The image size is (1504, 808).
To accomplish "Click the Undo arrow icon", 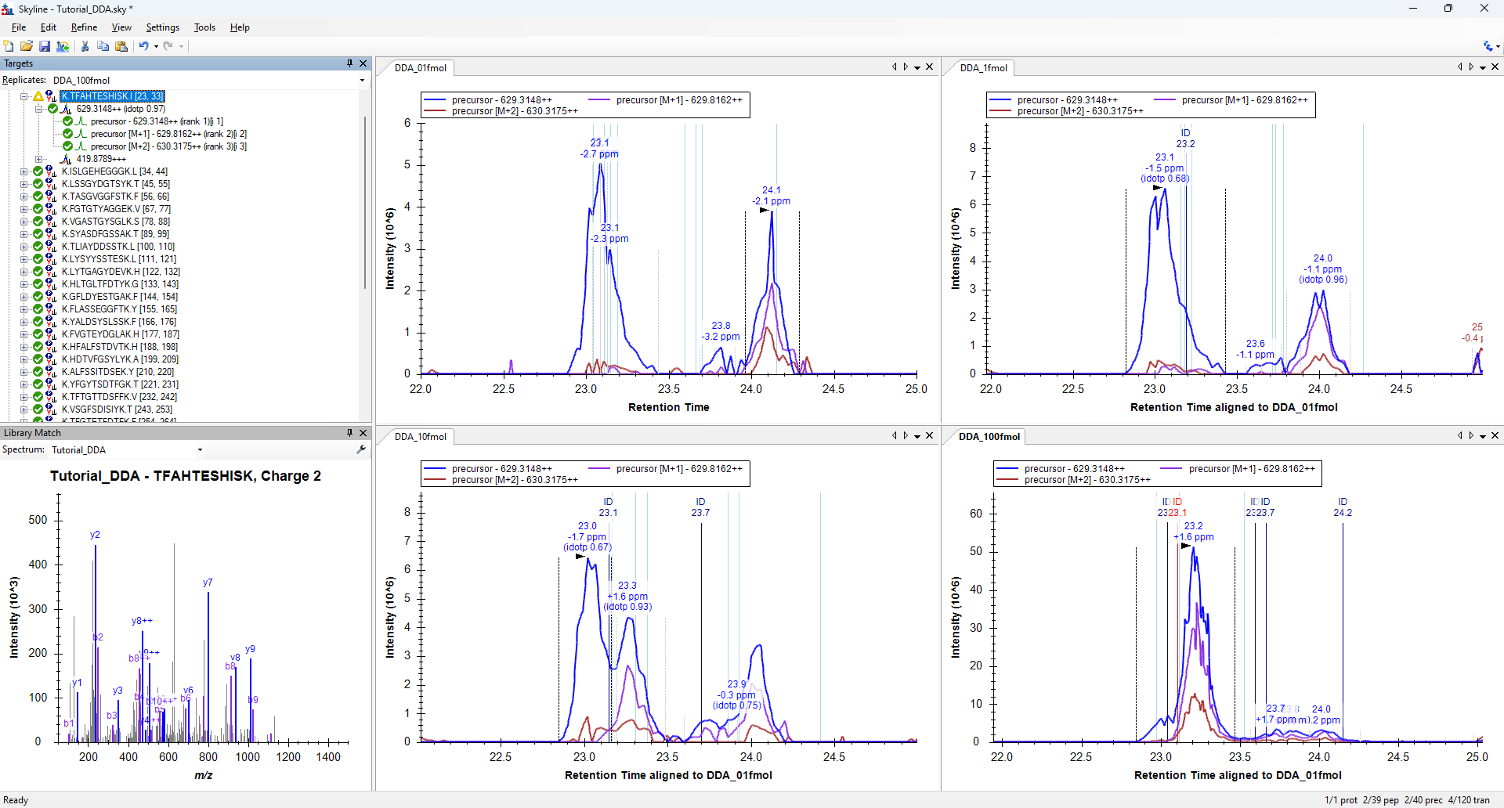I will (143, 46).
